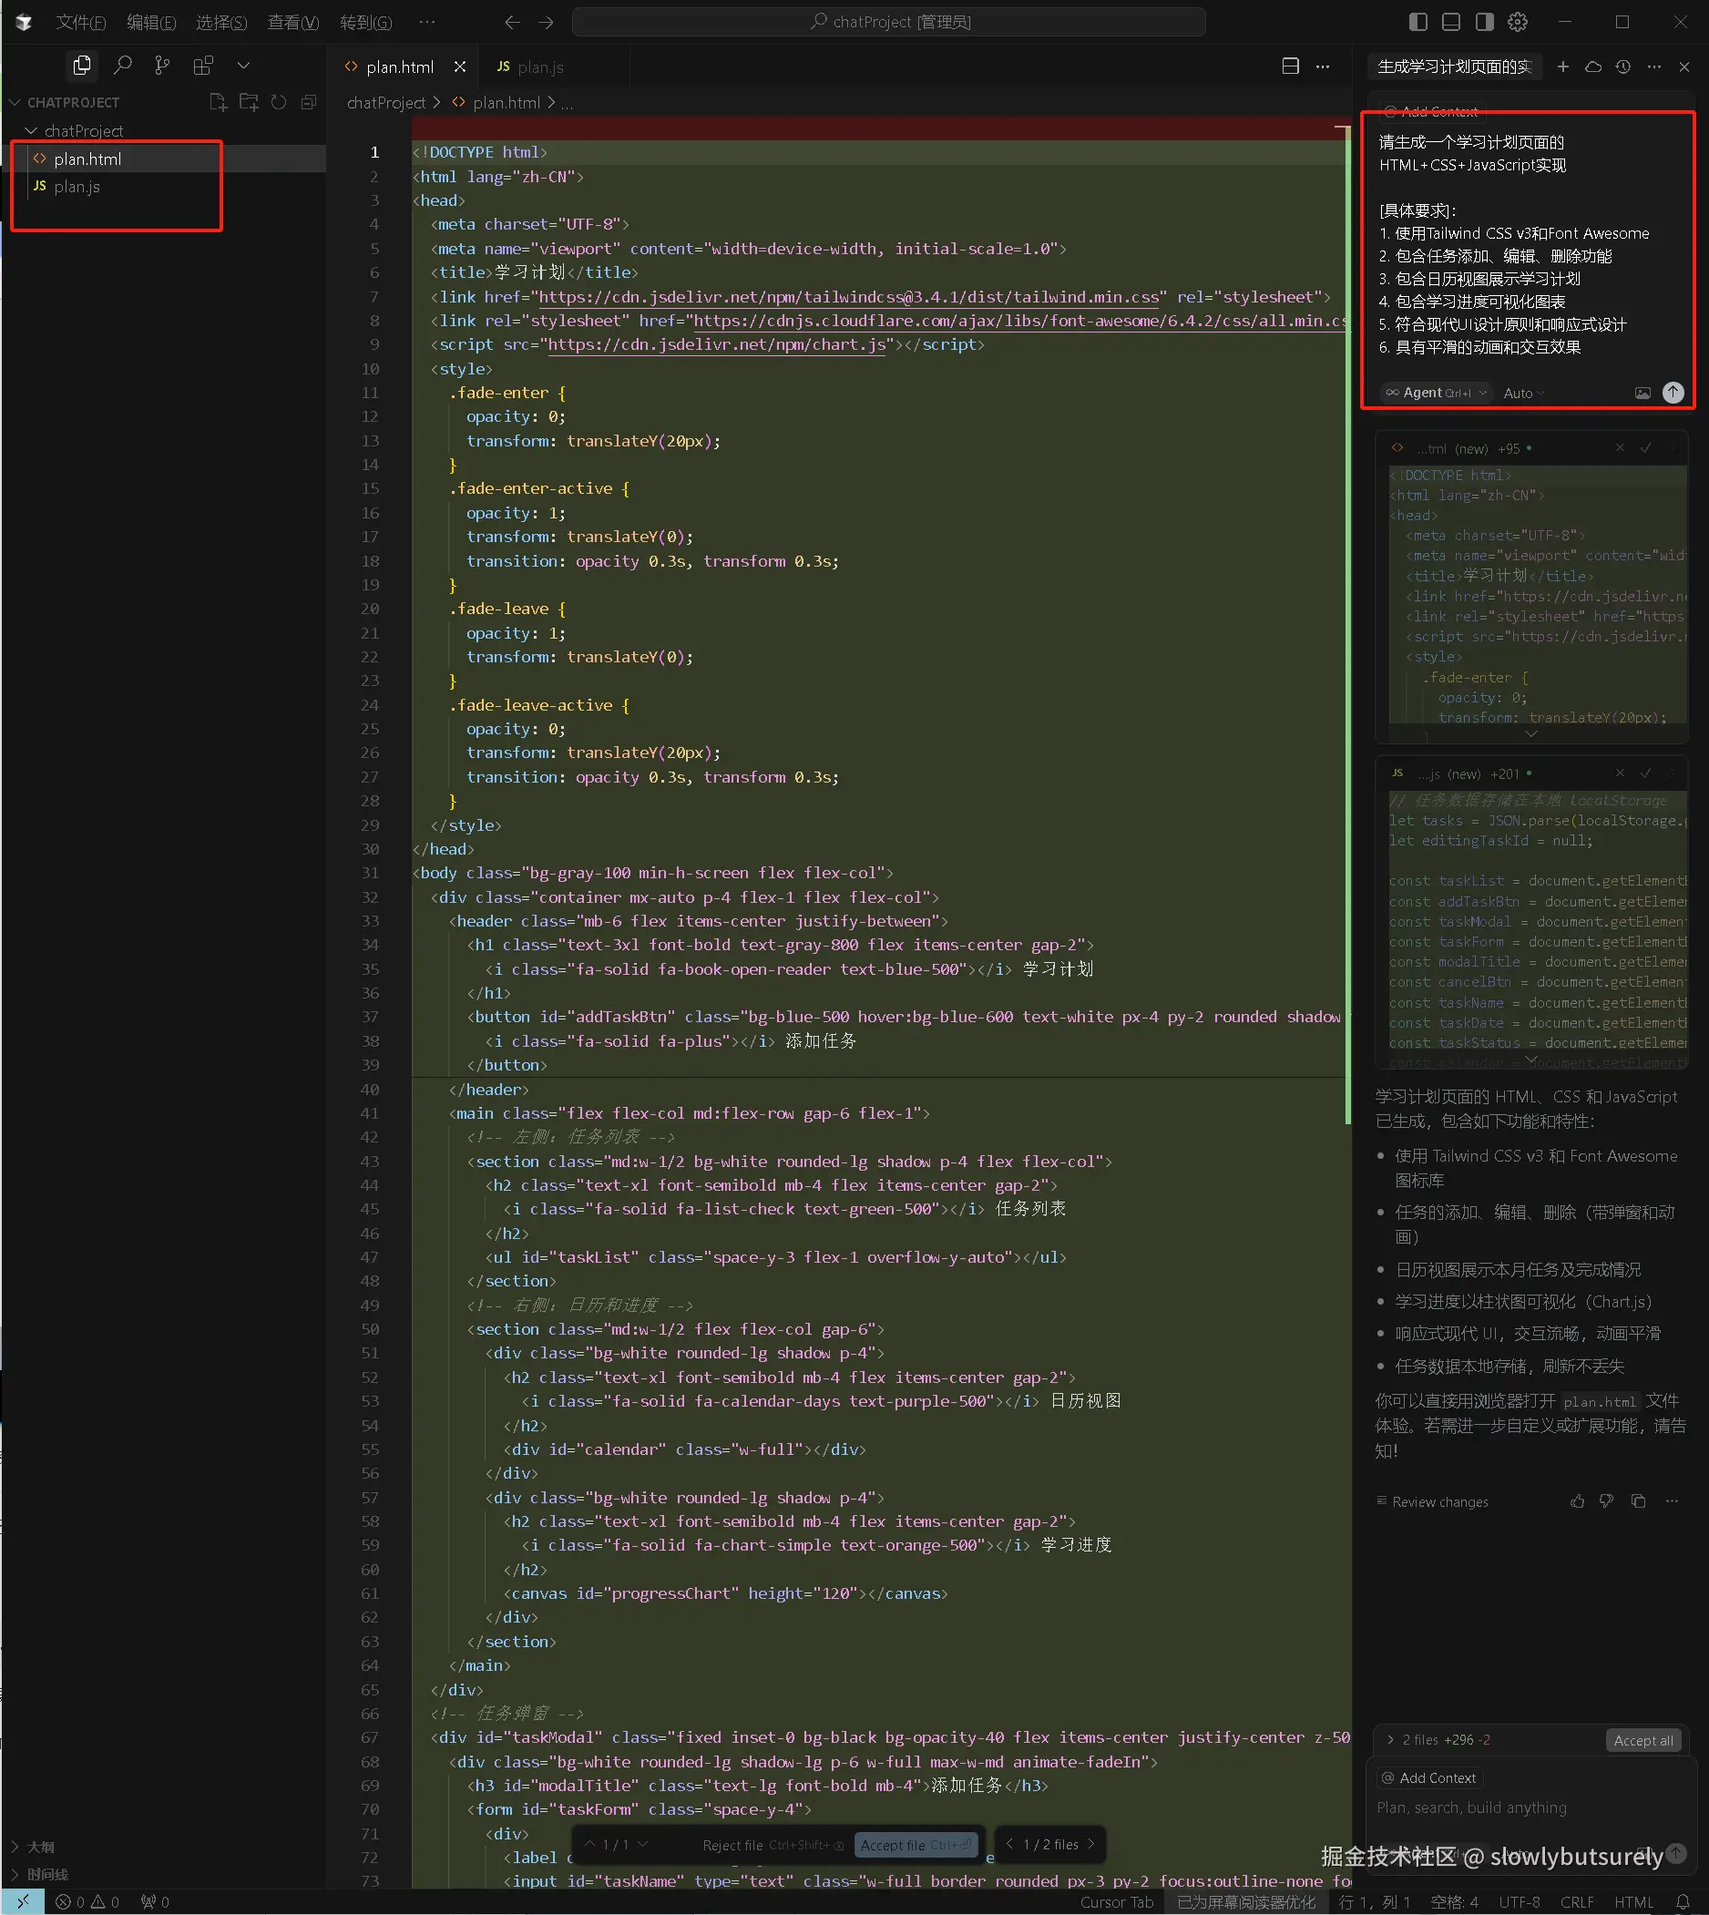
Task: Open the 转到 menu
Action: (365, 22)
